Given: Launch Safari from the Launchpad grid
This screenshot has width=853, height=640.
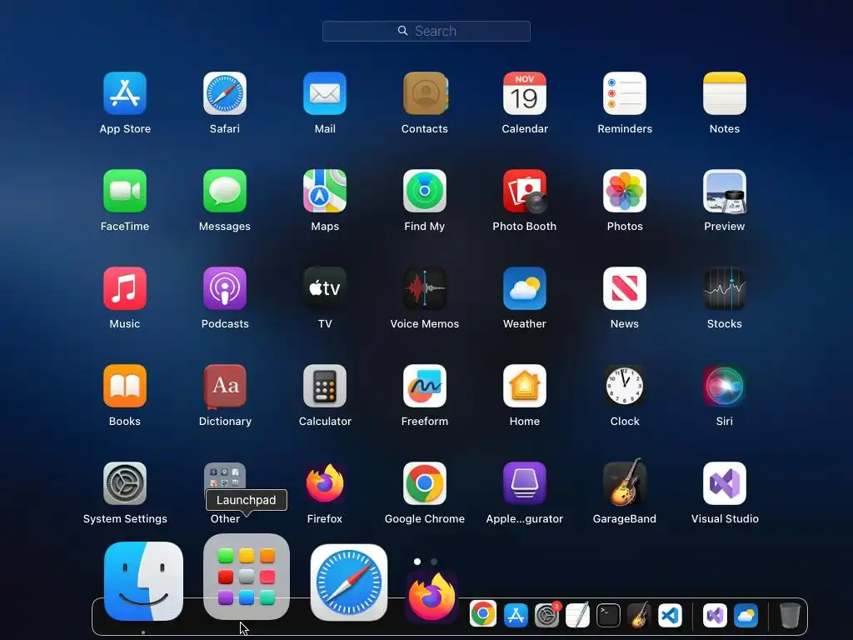Looking at the screenshot, I should (x=225, y=93).
